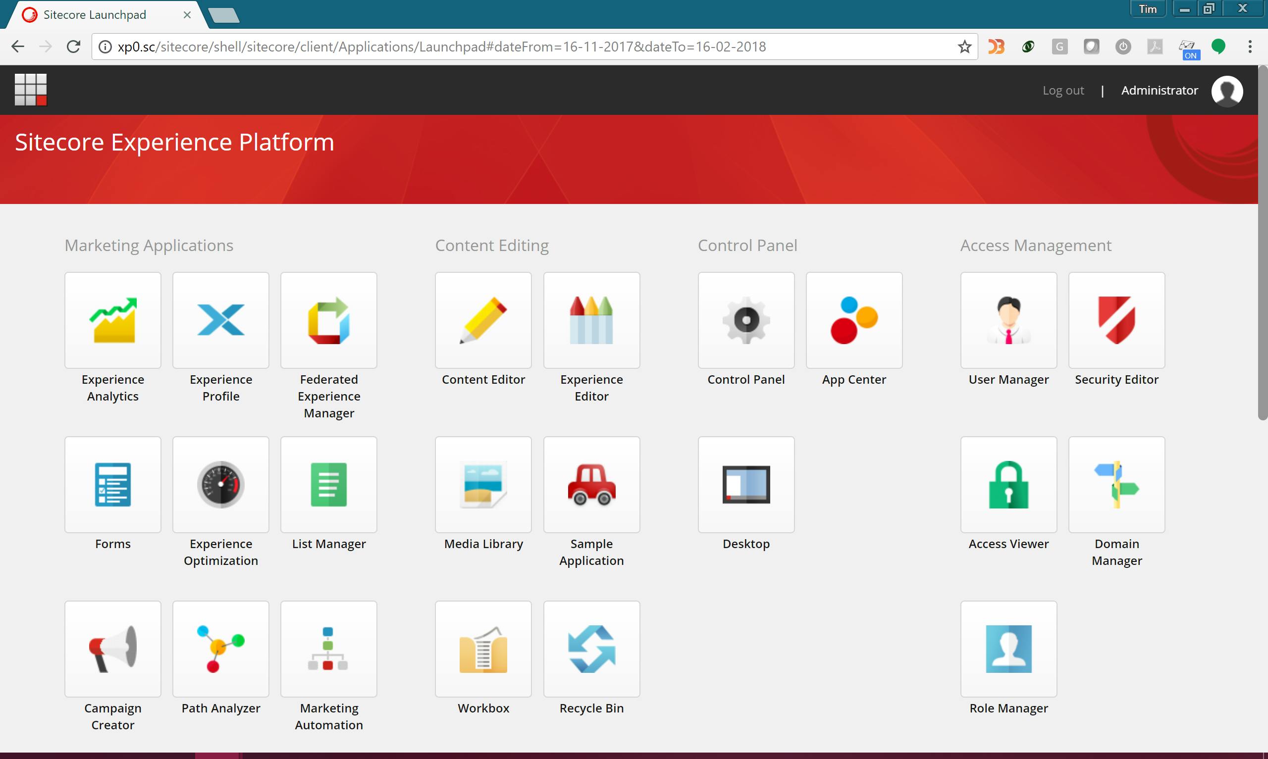
Task: Click the Sitecore Experience Platform title
Action: pyautogui.click(x=174, y=142)
